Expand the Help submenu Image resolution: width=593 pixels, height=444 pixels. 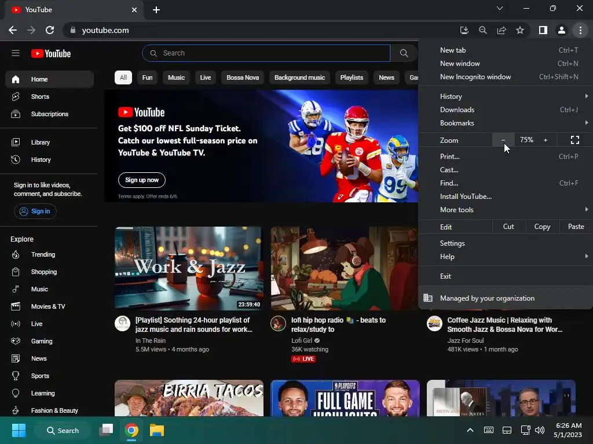(506, 257)
